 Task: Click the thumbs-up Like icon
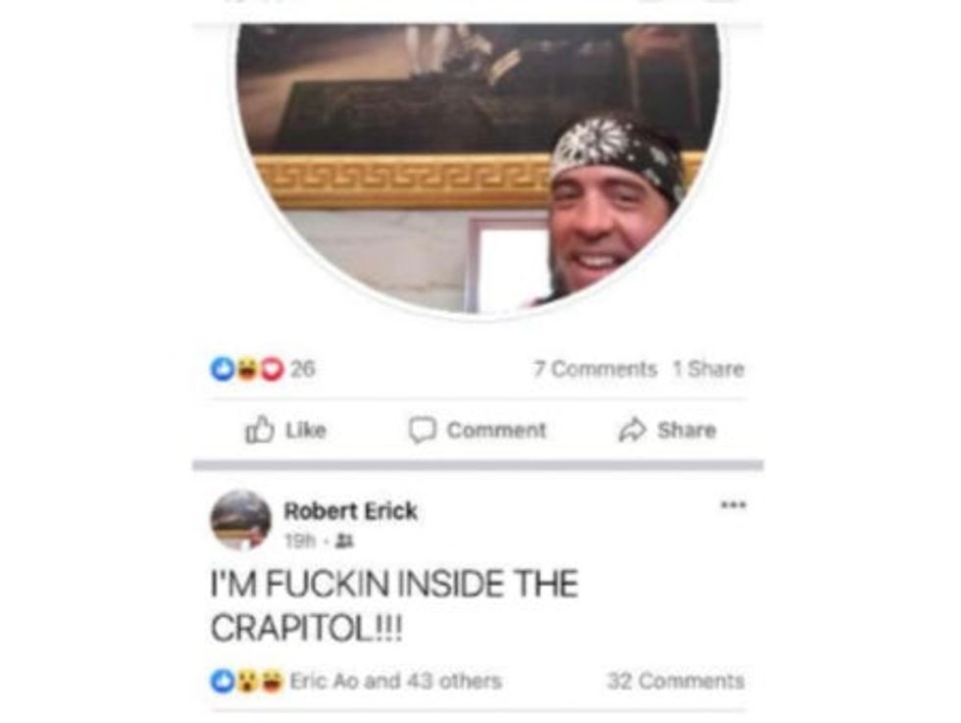tap(259, 430)
